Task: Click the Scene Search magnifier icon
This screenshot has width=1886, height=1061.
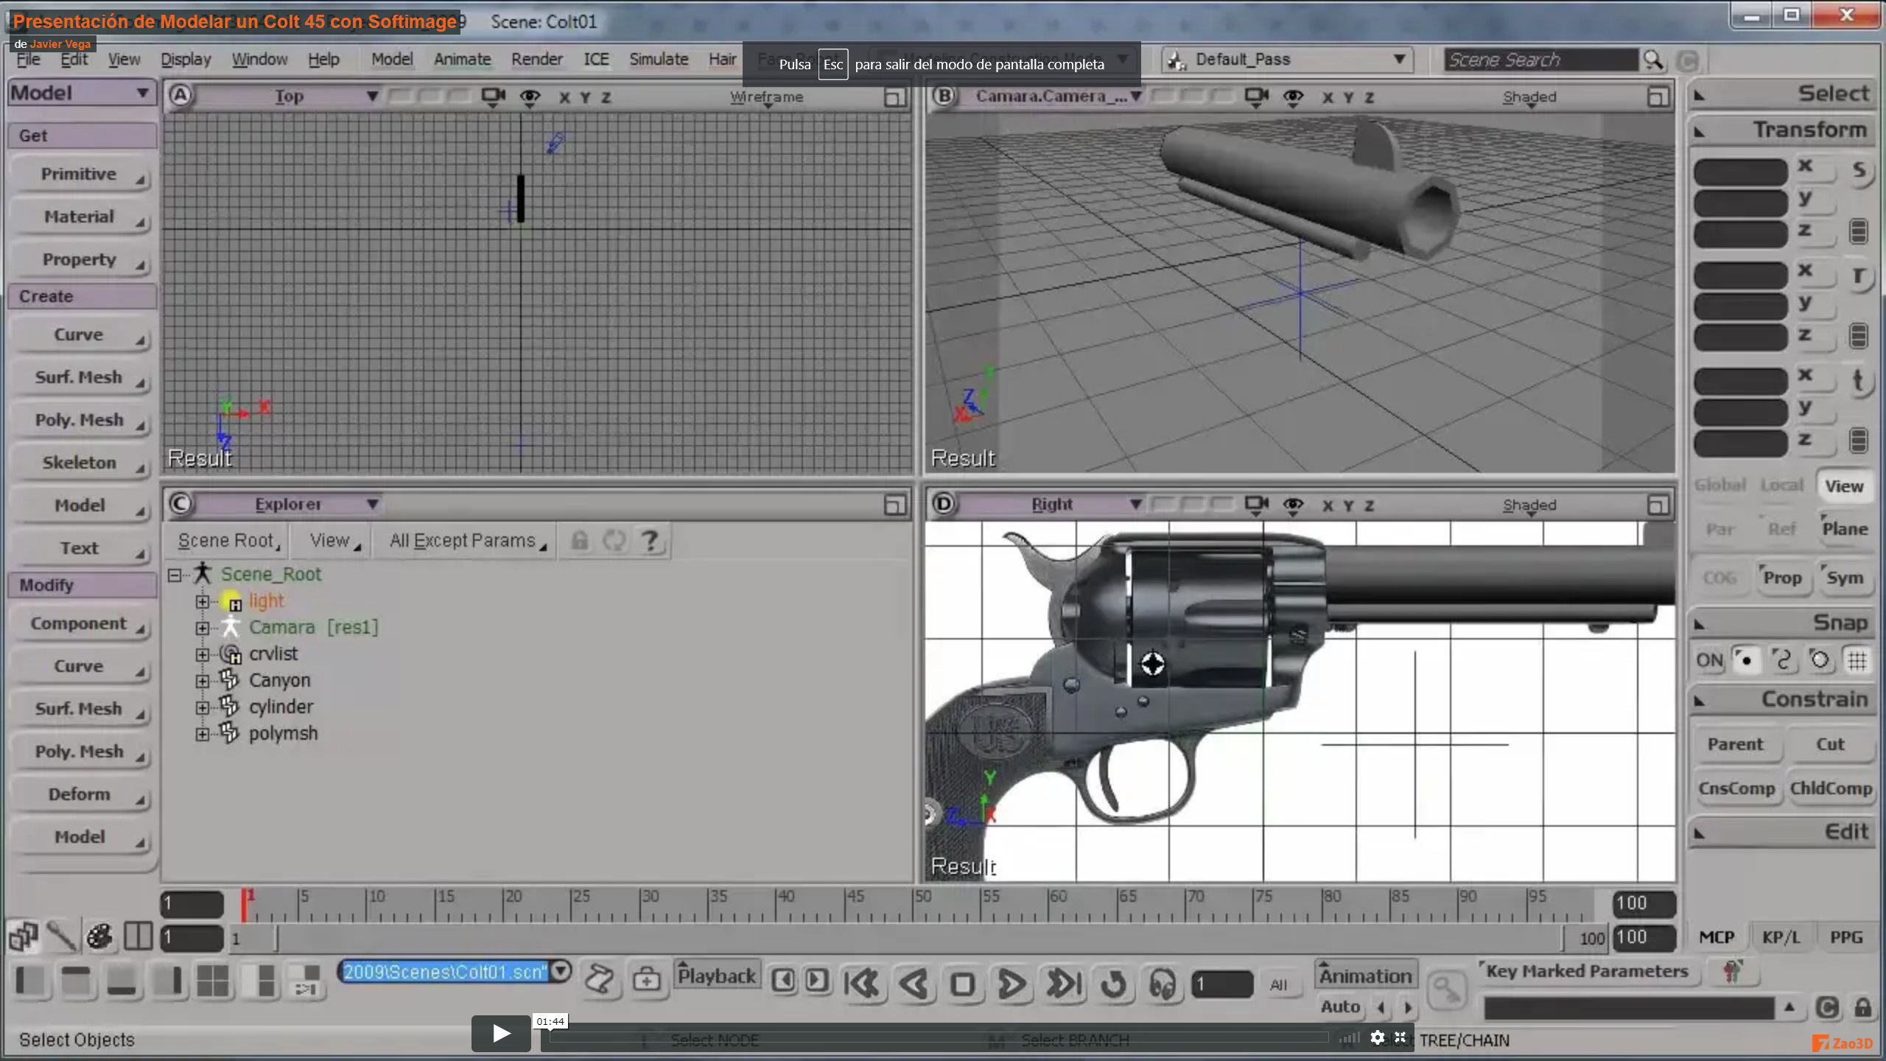Action: click(1653, 60)
